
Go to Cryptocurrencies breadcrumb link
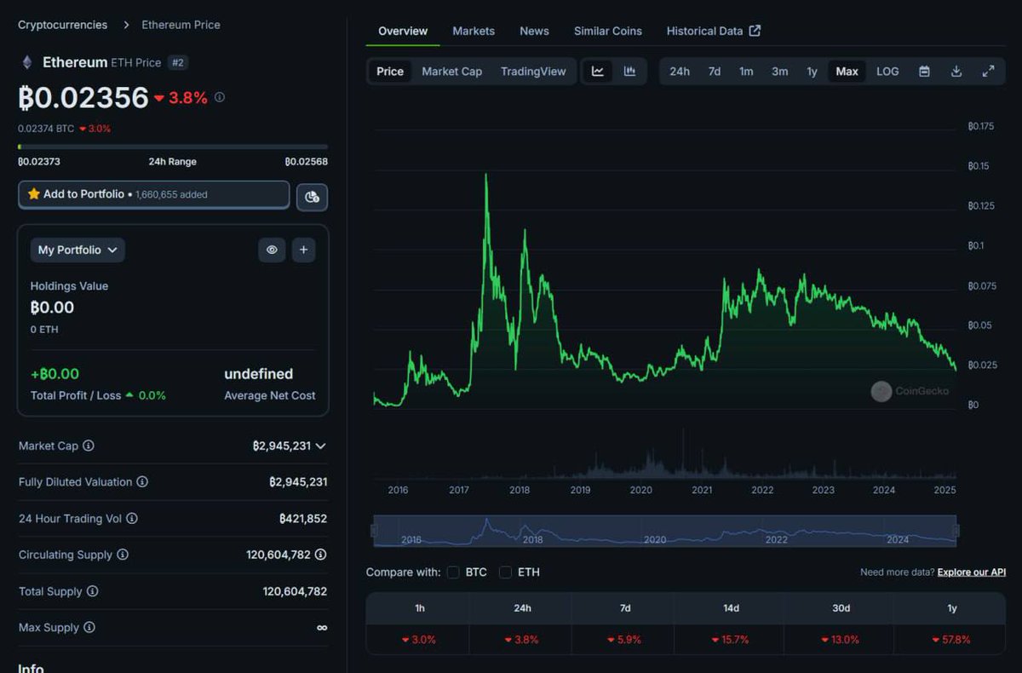click(63, 25)
